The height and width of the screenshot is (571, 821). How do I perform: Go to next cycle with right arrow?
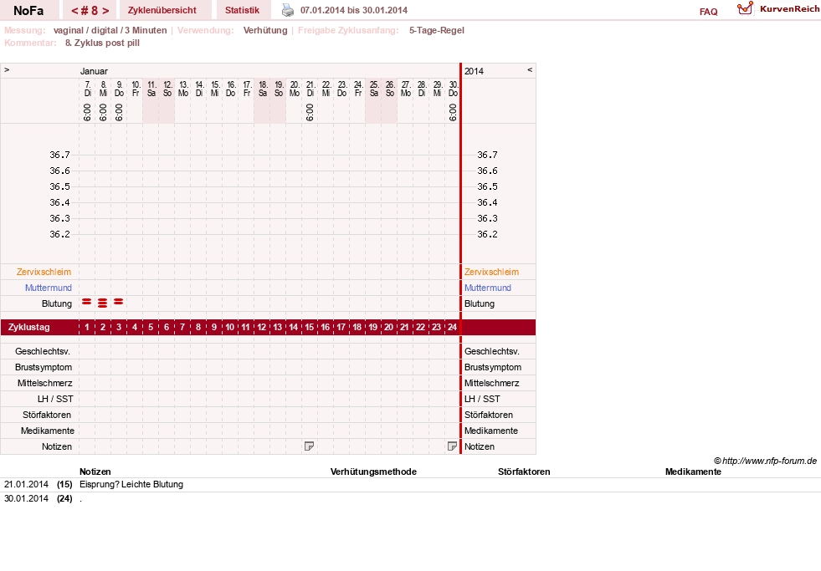click(105, 11)
